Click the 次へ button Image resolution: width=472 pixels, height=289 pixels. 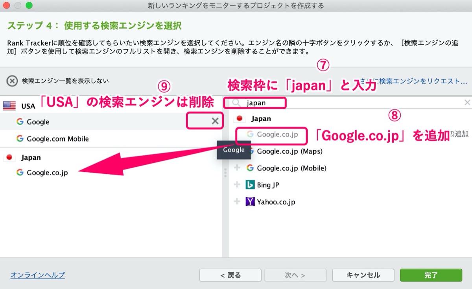(x=295, y=275)
